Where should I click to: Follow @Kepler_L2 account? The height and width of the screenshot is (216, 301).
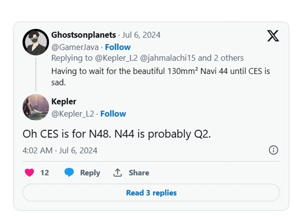point(113,114)
